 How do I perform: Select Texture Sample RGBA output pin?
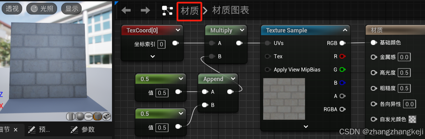pyautogui.click(x=343, y=109)
